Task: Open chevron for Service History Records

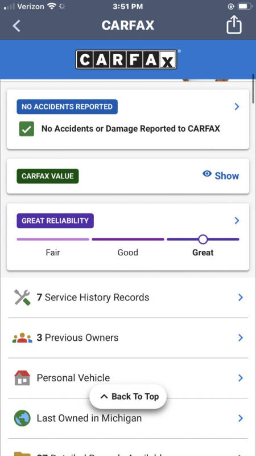Action: [240, 297]
